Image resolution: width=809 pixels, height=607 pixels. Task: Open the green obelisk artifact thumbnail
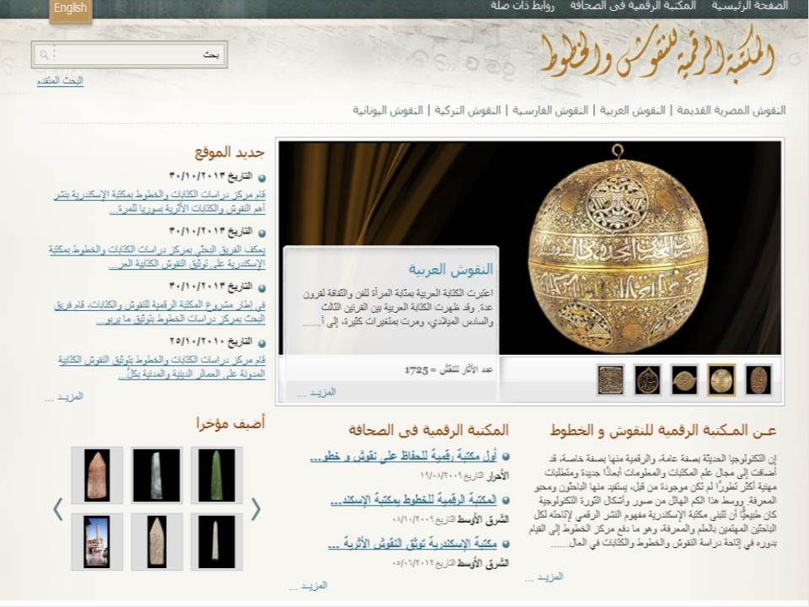click(216, 475)
